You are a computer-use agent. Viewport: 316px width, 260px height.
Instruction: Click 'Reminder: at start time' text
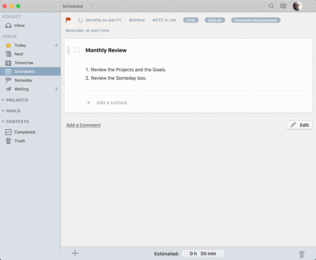click(x=87, y=31)
